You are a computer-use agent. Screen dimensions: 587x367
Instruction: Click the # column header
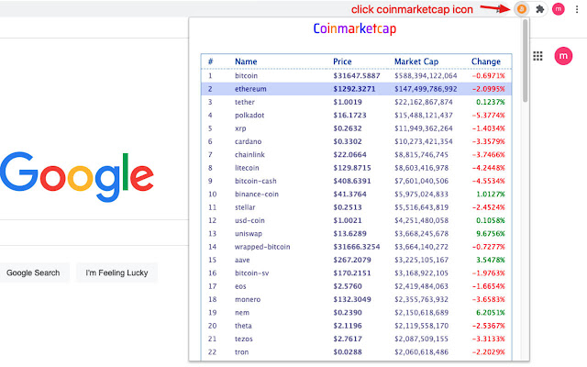point(210,61)
